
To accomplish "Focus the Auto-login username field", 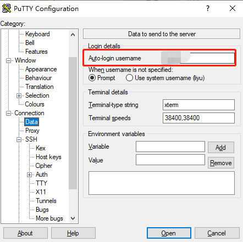I will click(x=198, y=58).
